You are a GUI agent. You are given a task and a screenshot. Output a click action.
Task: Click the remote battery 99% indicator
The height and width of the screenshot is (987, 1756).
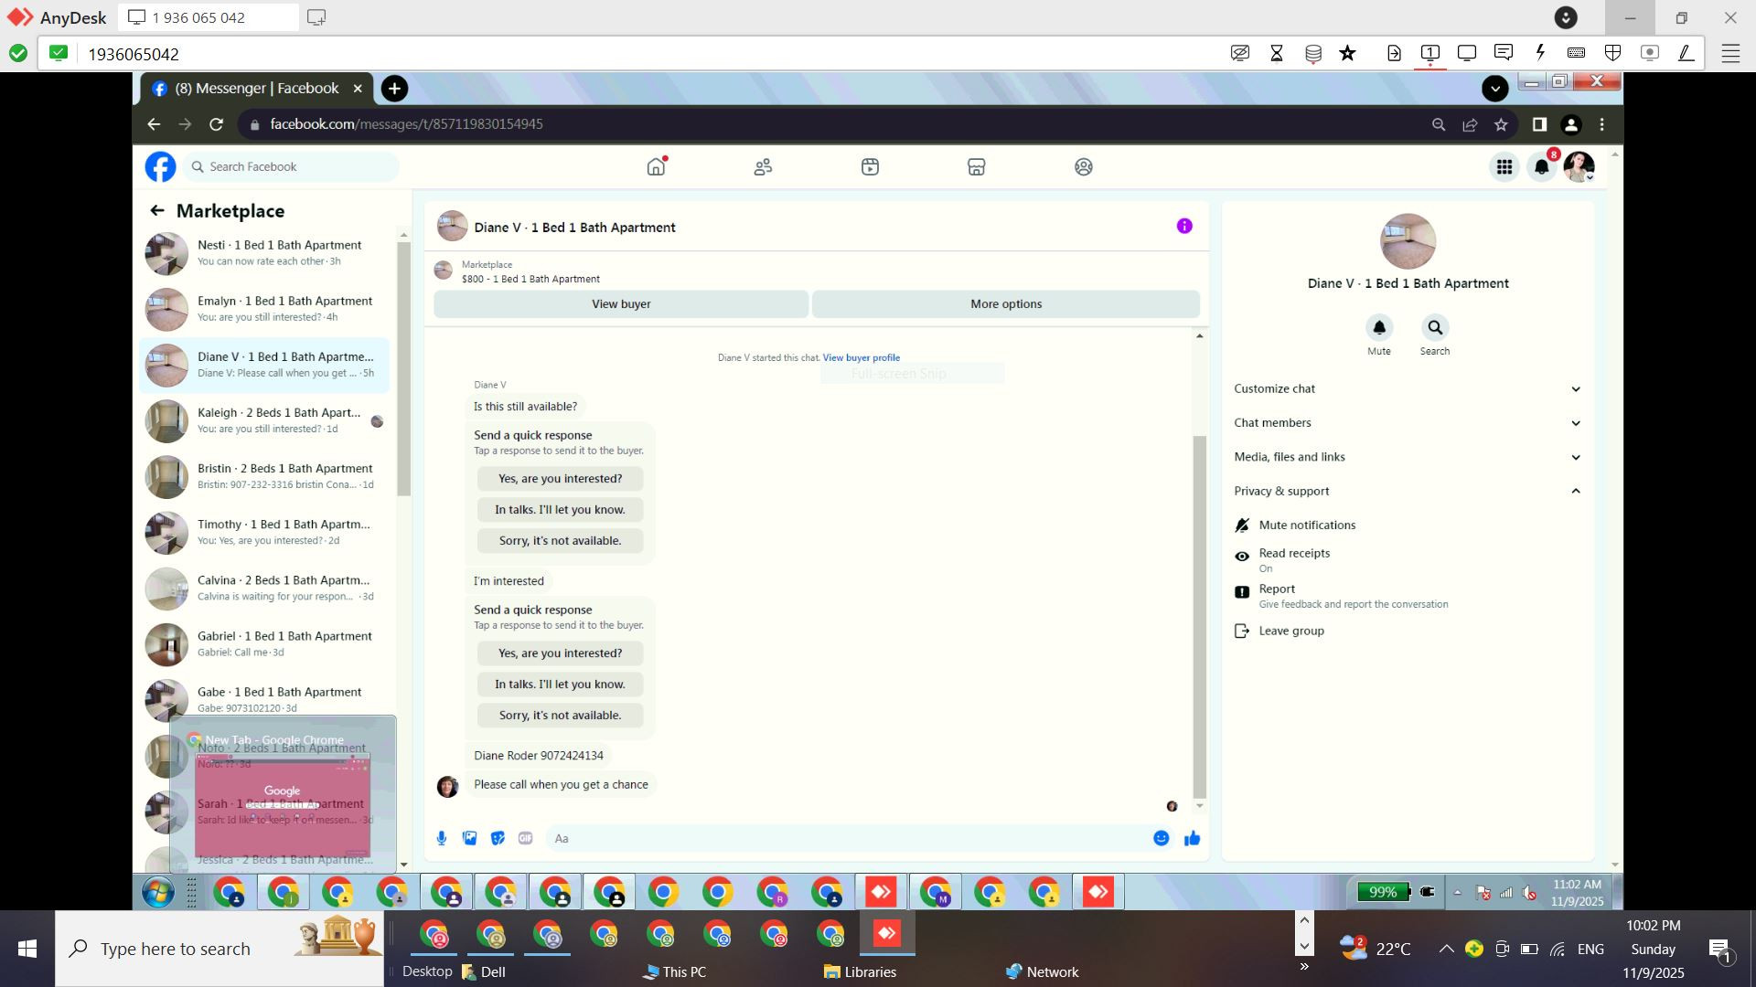(x=1383, y=892)
